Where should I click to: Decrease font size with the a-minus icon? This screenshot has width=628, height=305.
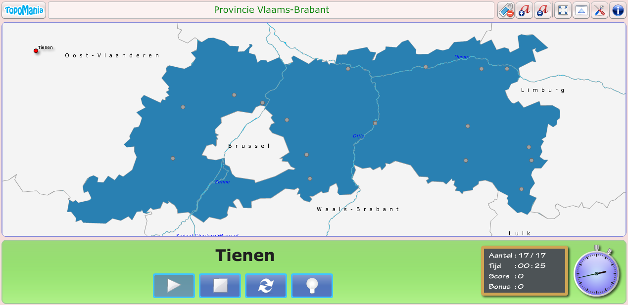[543, 10]
